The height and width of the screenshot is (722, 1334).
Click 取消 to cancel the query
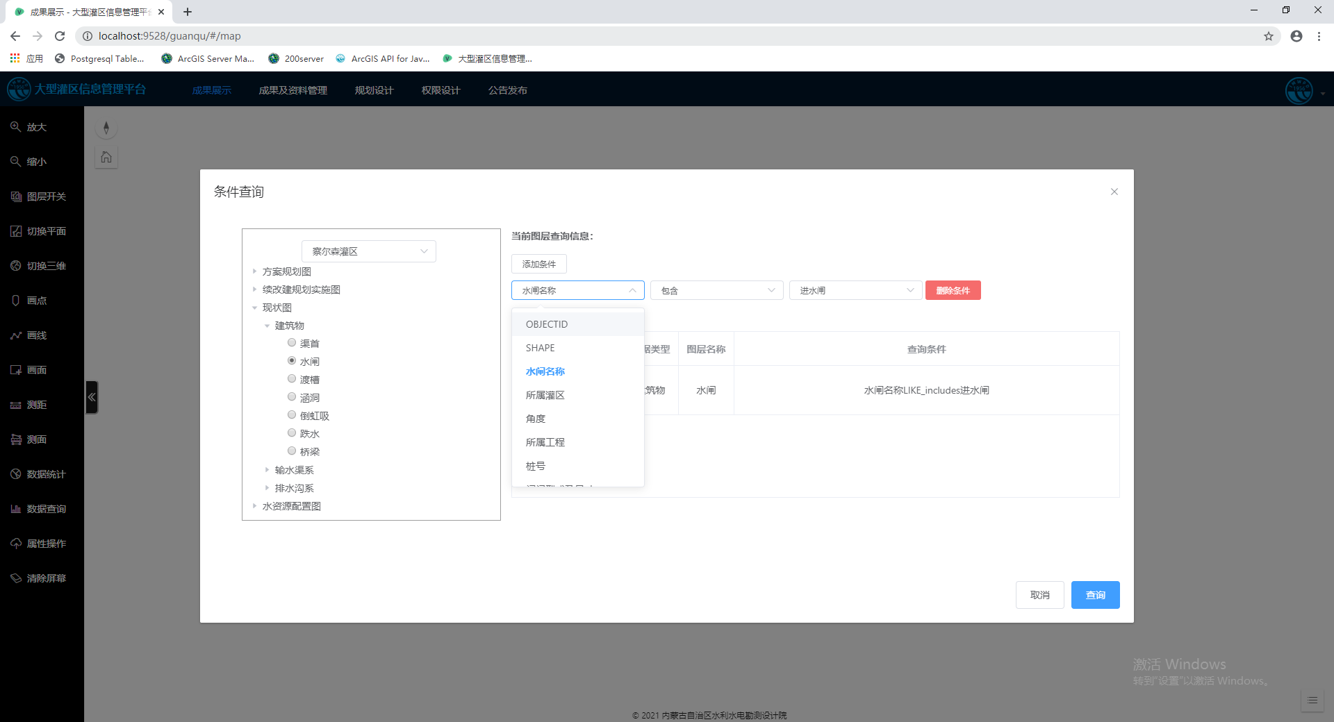[1040, 595]
